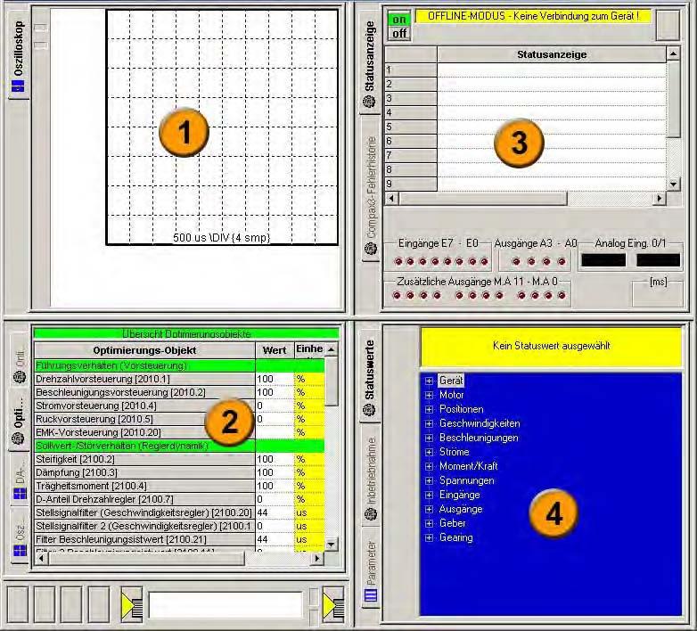Expand the Moment/Kraft tree node
Viewport: 697px width, 631px height.
coord(429,466)
